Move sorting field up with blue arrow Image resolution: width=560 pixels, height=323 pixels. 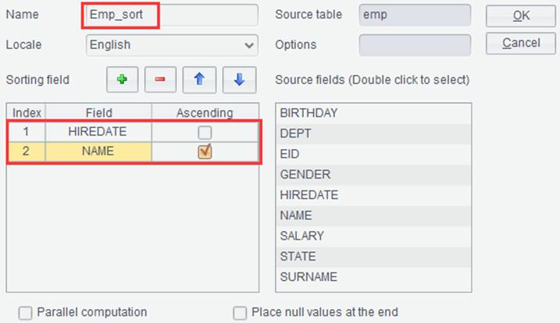click(x=199, y=80)
